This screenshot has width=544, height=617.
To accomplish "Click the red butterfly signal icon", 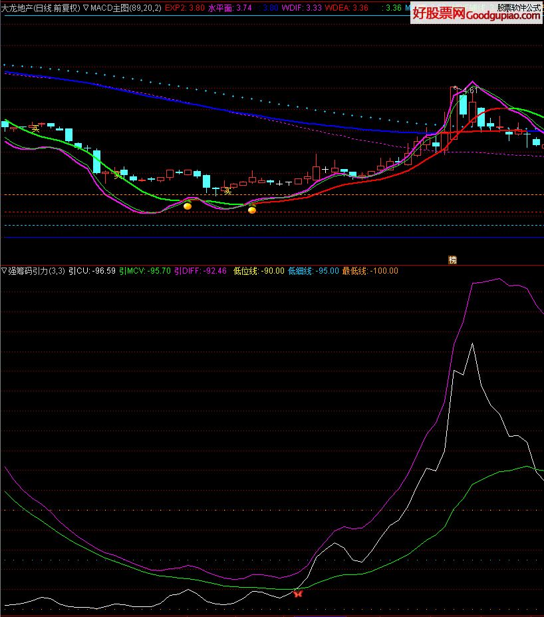I will point(297,592).
